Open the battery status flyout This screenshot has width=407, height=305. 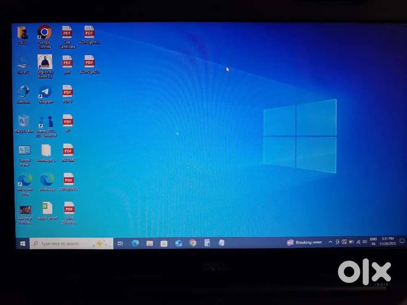351,242
